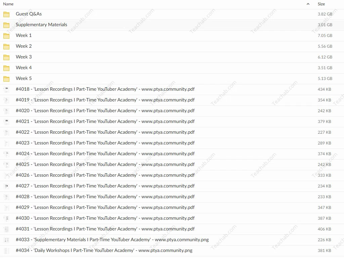
Task: Click the 3.51 GB size value
Action: (325, 68)
